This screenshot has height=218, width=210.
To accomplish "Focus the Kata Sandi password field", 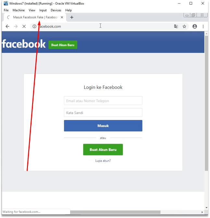I will click(x=103, y=113).
